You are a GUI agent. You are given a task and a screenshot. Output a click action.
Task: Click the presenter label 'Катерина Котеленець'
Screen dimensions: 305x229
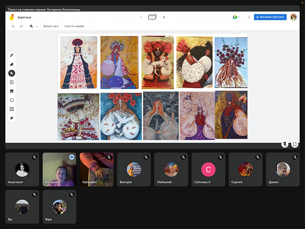(64, 9)
